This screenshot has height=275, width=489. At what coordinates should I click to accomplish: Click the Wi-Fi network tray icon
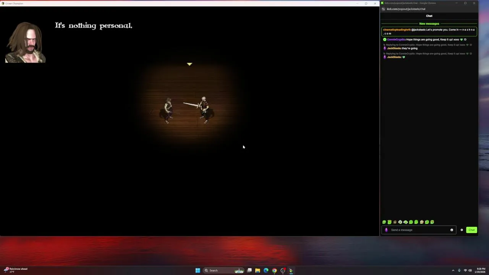pyautogui.click(x=465, y=270)
